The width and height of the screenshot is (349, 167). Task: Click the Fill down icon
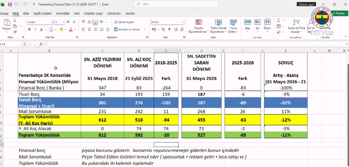pos(279,26)
